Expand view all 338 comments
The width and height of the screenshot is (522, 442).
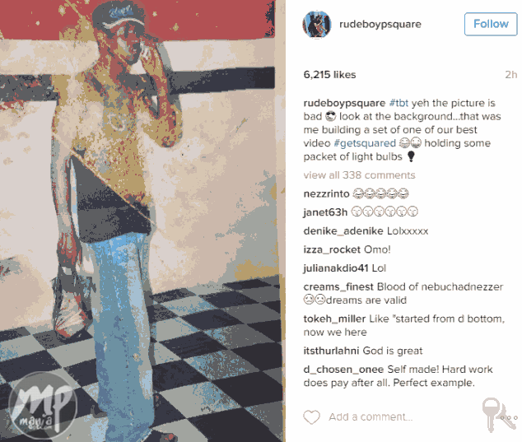coord(359,175)
